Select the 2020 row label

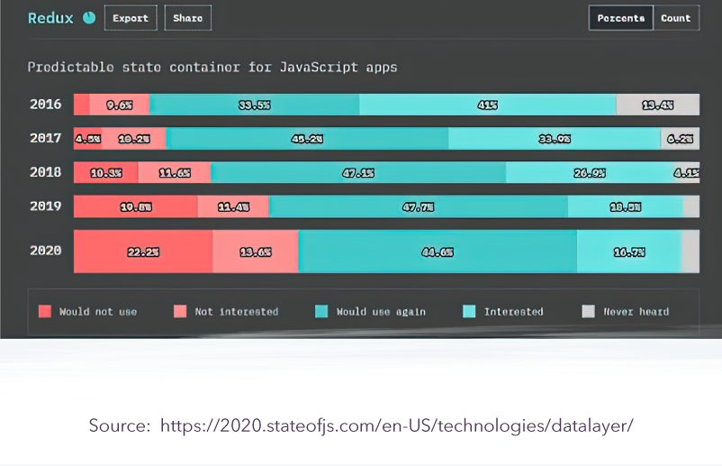(x=45, y=251)
